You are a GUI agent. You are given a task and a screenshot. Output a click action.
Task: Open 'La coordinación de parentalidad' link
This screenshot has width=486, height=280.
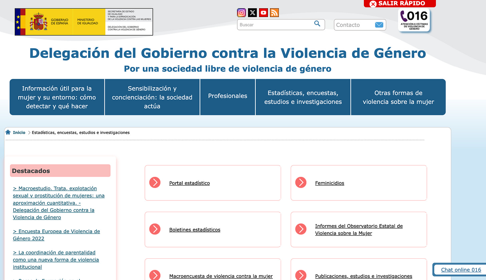[x=56, y=260]
